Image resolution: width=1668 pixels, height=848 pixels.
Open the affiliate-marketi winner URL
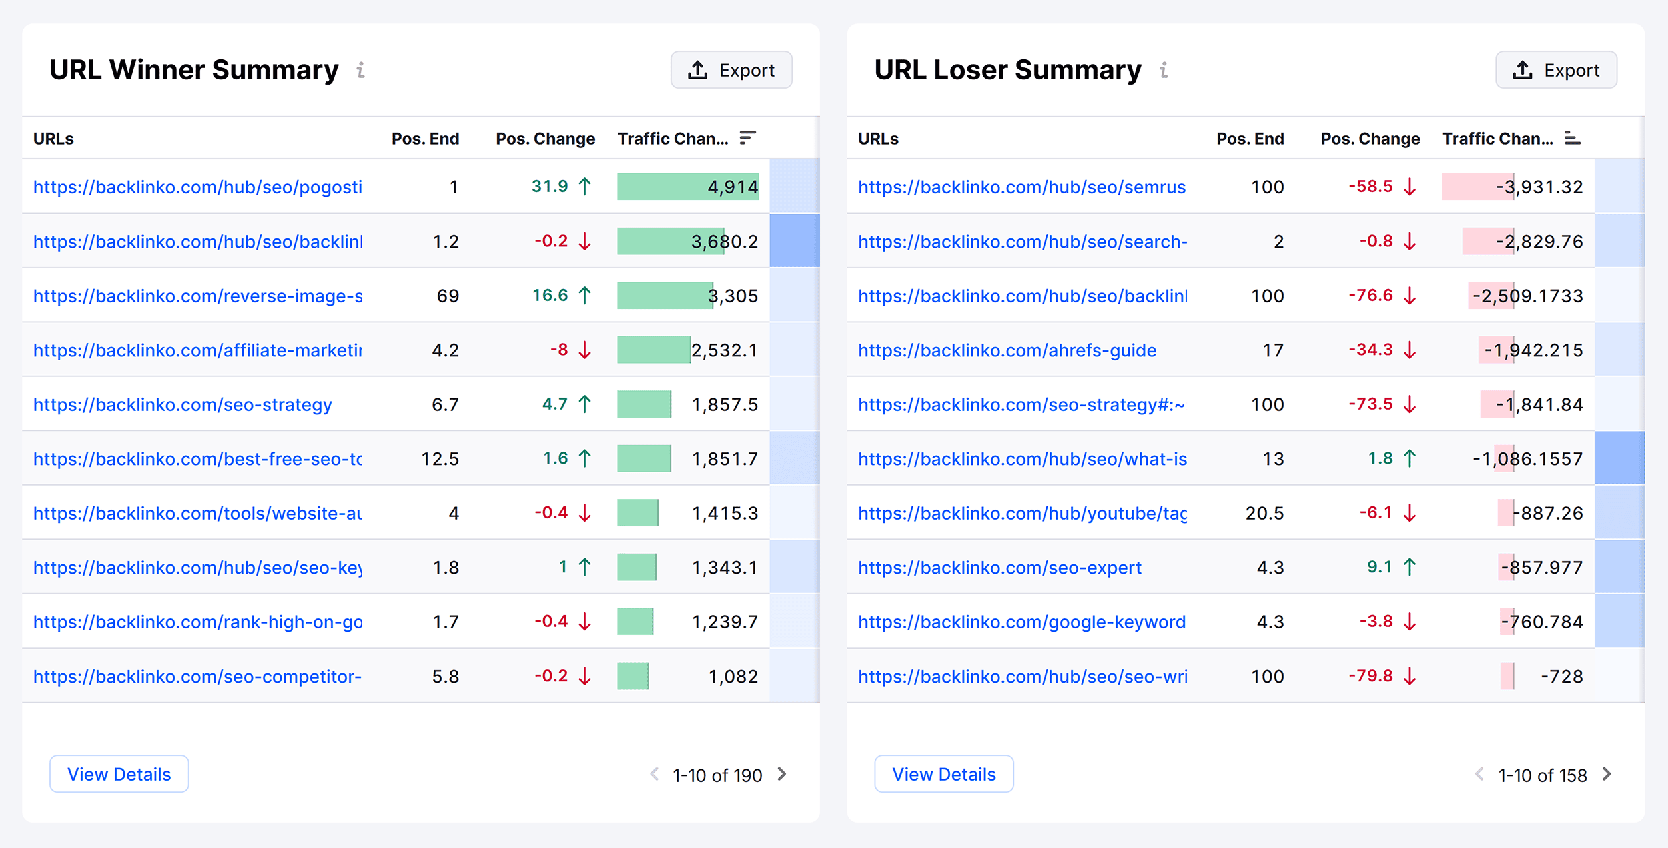click(197, 350)
